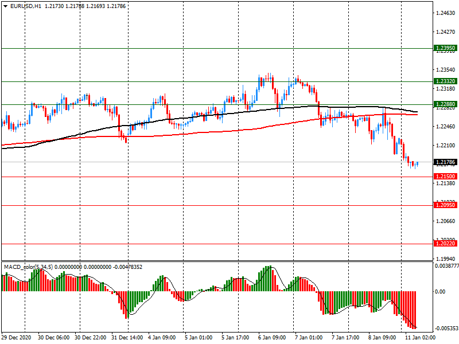
Task: Click the 1.20660 value on price scale
Action: pos(445,221)
